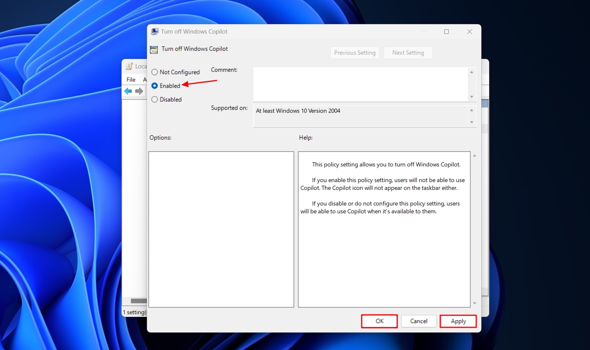Click the Forward navigation arrow

(x=139, y=91)
